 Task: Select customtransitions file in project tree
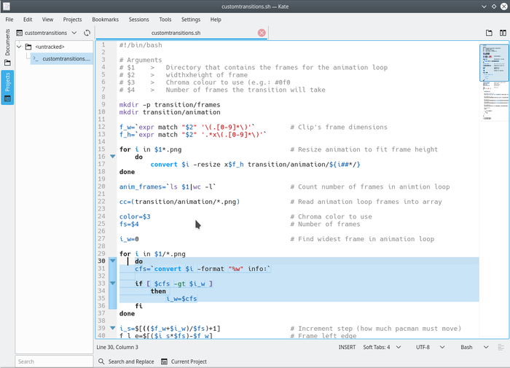[x=66, y=58]
